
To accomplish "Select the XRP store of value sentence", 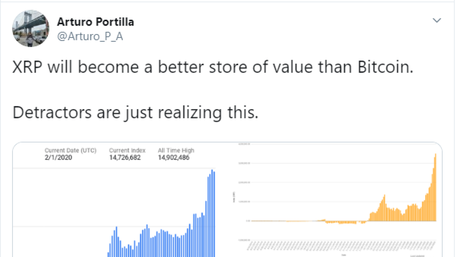I will 213,67.
